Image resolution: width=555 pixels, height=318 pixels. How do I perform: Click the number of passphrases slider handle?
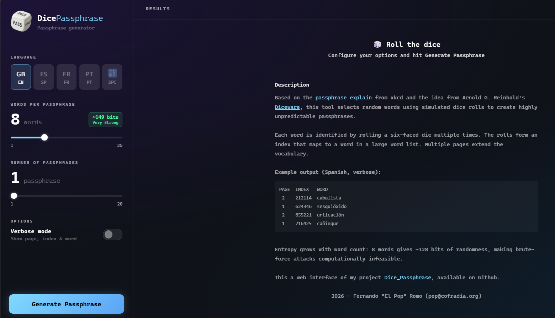coord(14,196)
